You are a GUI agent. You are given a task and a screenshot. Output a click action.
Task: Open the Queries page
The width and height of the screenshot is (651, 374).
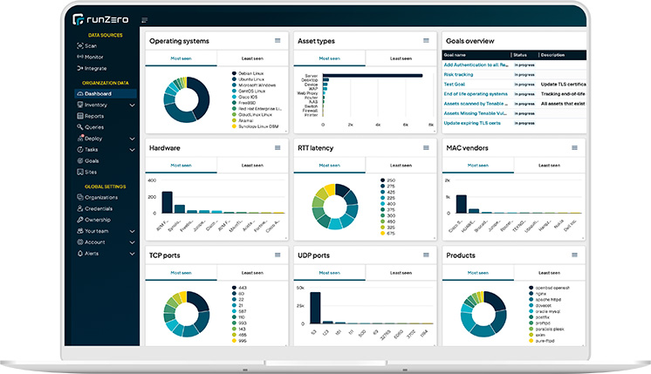coord(94,127)
